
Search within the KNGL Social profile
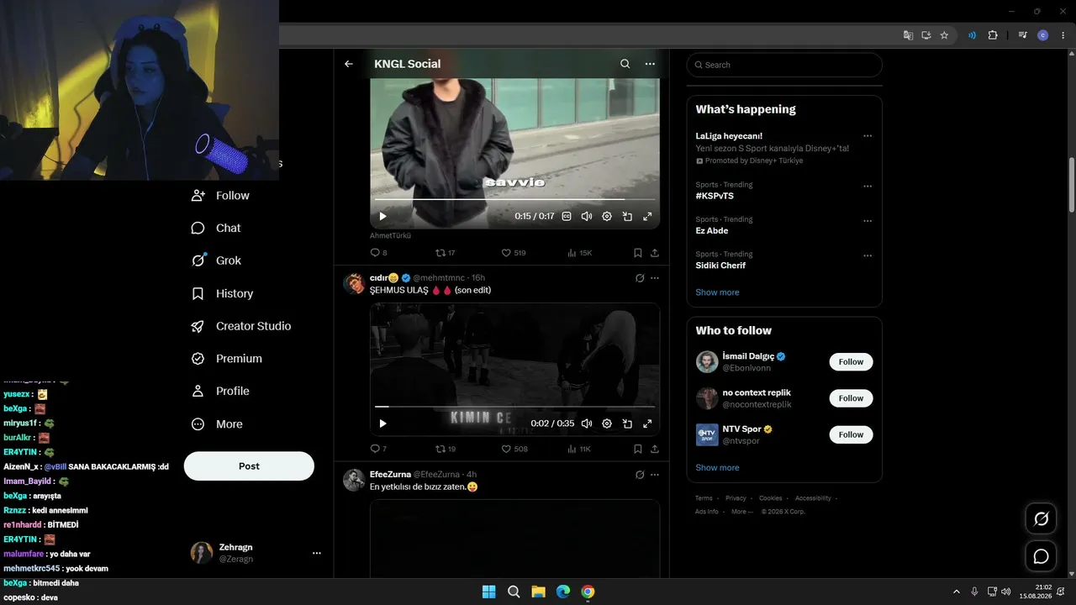pyautogui.click(x=625, y=64)
